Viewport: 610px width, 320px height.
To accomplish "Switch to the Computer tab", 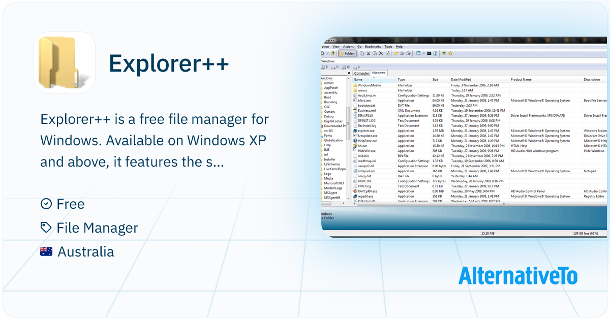I will pyautogui.click(x=361, y=73).
